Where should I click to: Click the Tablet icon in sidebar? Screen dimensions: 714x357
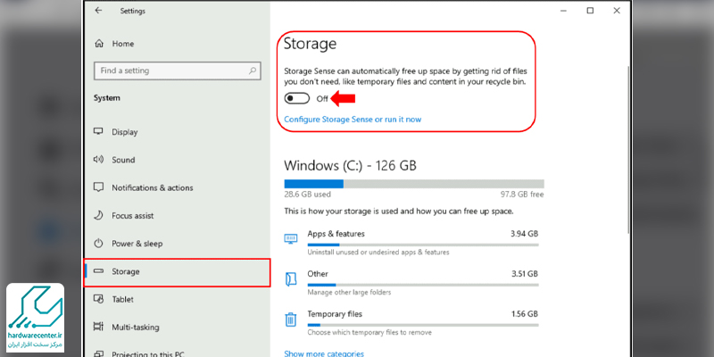[98, 299]
